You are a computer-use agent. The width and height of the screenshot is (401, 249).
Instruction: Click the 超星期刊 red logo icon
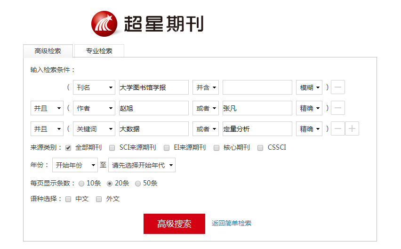[104, 24]
